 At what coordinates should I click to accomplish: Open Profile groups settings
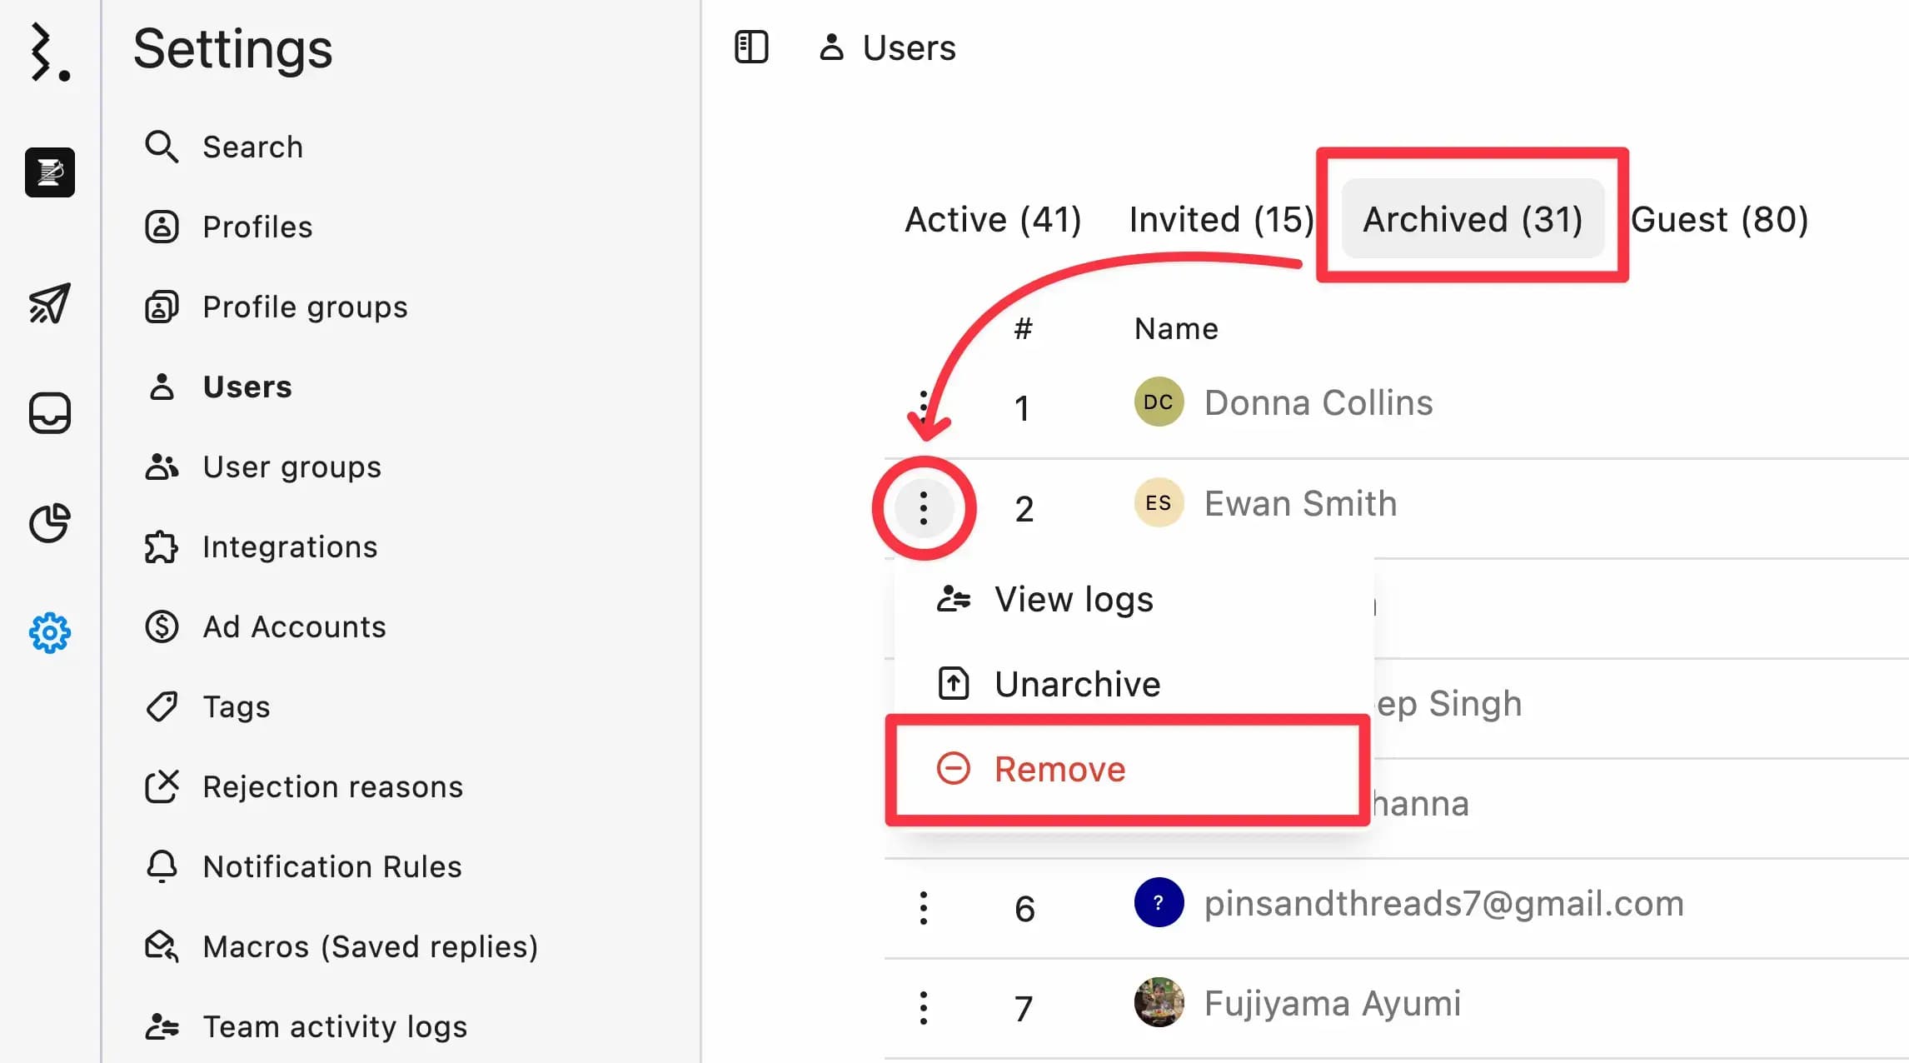tap(305, 307)
